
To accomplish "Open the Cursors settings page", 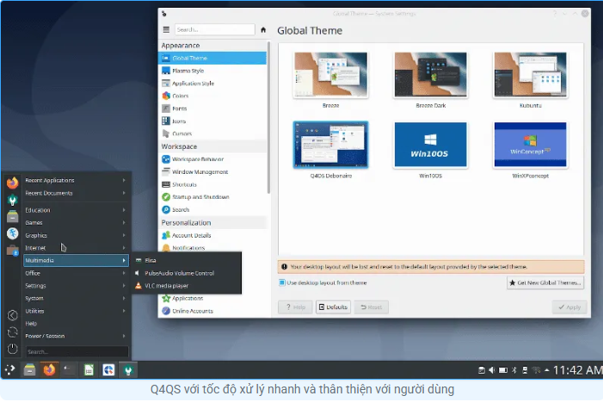I will (212, 133).
